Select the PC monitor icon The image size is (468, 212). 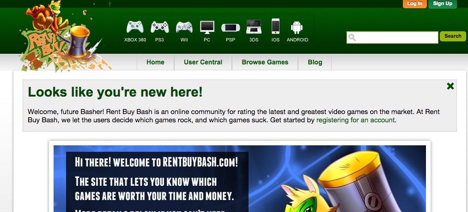[x=207, y=27]
